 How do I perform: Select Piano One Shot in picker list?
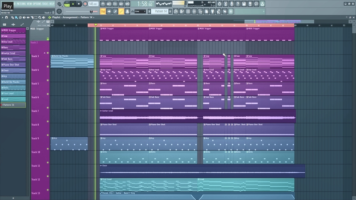click(13, 65)
